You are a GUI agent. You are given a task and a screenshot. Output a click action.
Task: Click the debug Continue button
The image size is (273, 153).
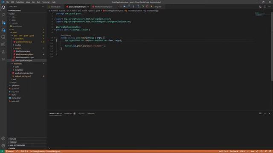point(124,7)
